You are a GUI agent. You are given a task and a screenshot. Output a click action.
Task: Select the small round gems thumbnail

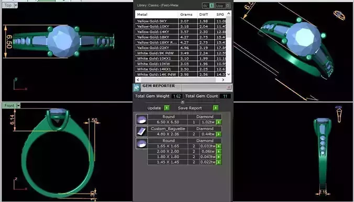[142, 144]
